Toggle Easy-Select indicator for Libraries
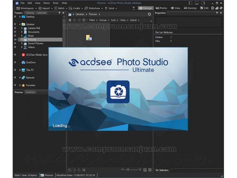The width and height of the screenshot is (237, 178). 15,24
